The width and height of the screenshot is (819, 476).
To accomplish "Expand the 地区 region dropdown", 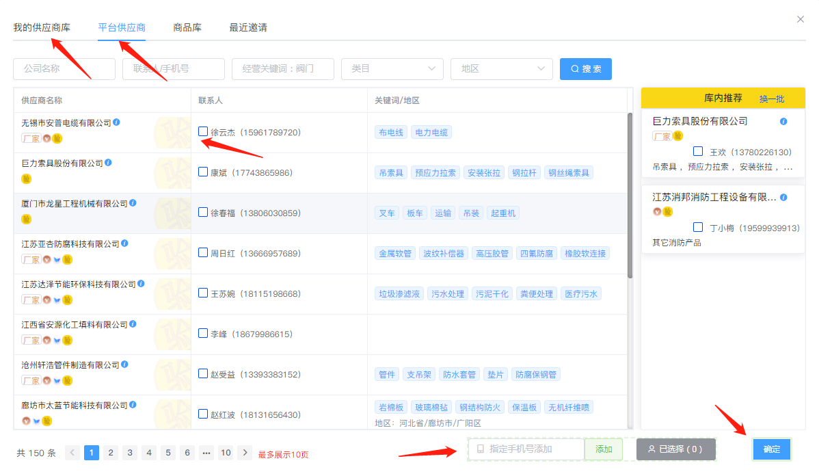I will [502, 68].
